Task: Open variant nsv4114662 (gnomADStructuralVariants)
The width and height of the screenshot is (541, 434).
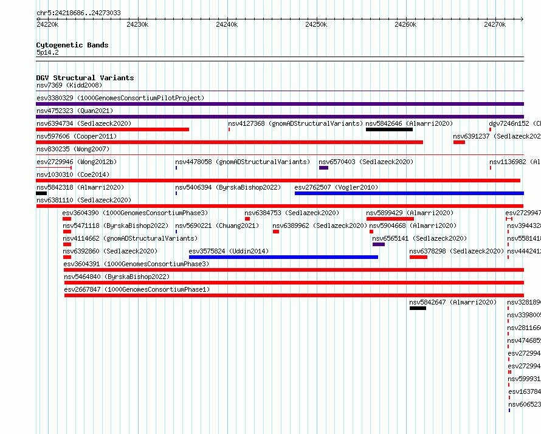Action: 130,238
